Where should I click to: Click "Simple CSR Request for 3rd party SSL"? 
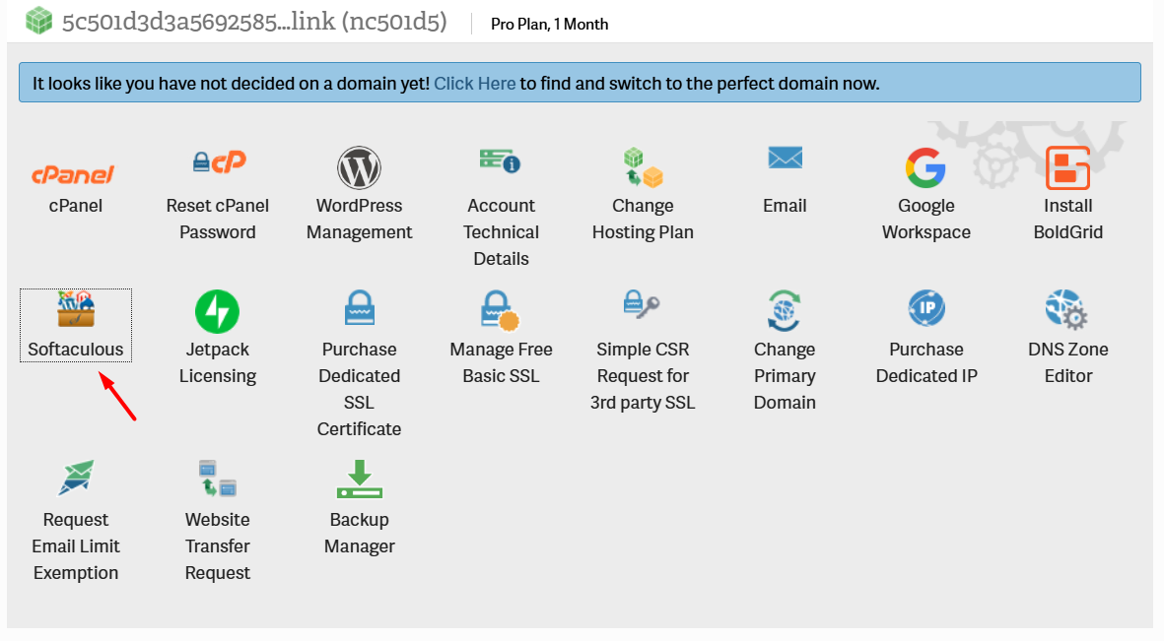(x=643, y=376)
